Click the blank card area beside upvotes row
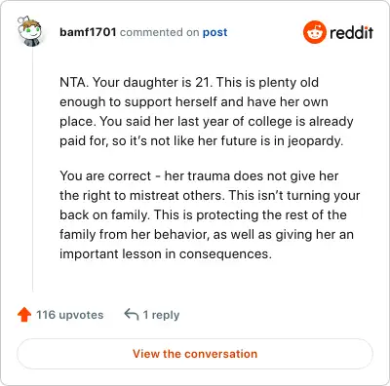The height and width of the screenshot is (386, 390). coord(276,315)
